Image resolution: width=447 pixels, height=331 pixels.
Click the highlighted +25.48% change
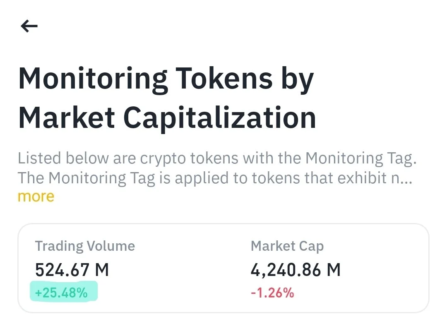pyautogui.click(x=61, y=293)
